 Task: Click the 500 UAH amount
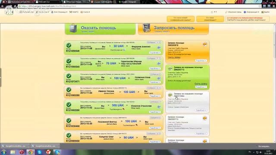coord(118,105)
